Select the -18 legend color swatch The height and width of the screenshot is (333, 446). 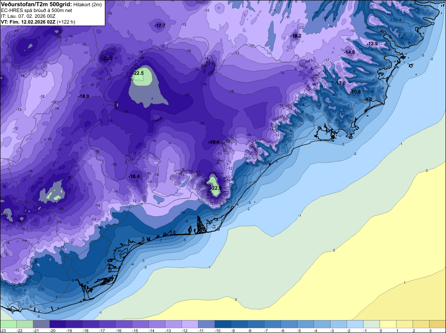tap(91, 324)
